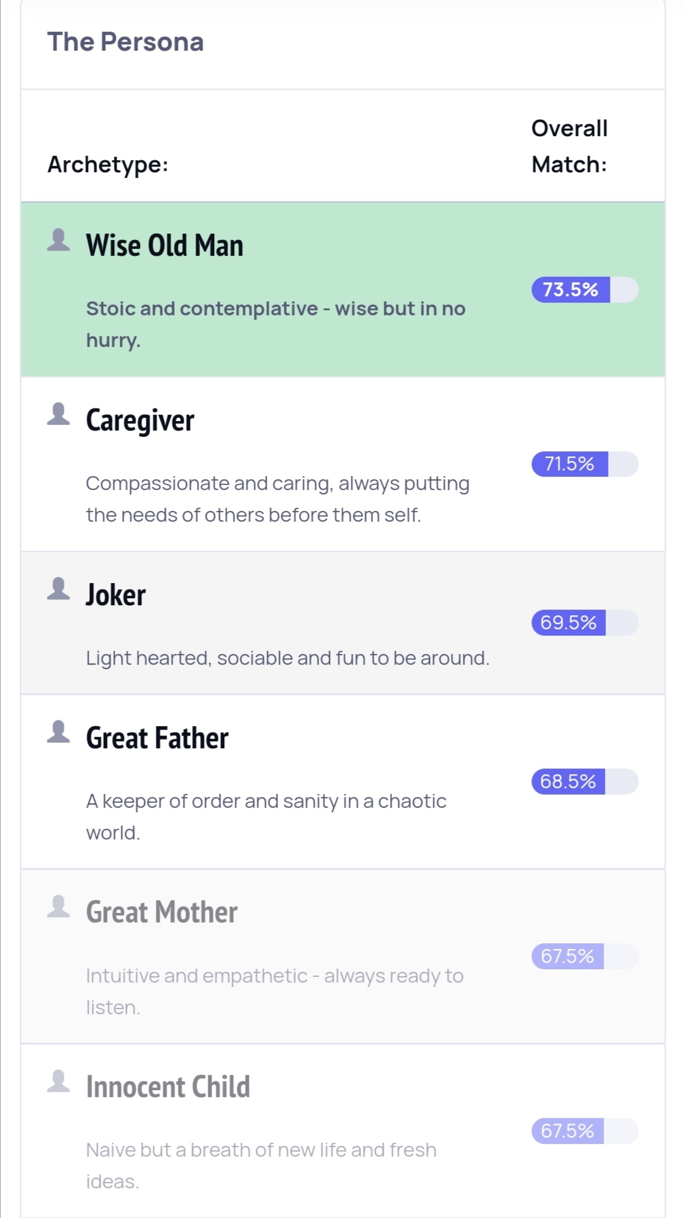The image size is (684, 1218).
Task: Open the Caregiver archetype heading
Action: pos(140,421)
